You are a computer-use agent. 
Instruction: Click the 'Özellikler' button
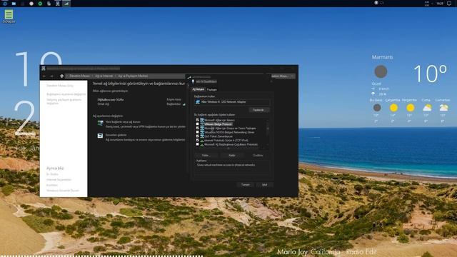258,156
